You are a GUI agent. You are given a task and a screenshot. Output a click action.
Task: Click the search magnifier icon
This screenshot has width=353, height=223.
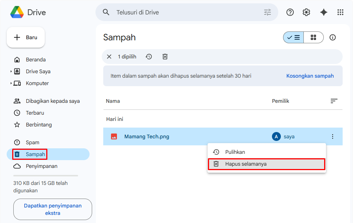click(x=106, y=12)
